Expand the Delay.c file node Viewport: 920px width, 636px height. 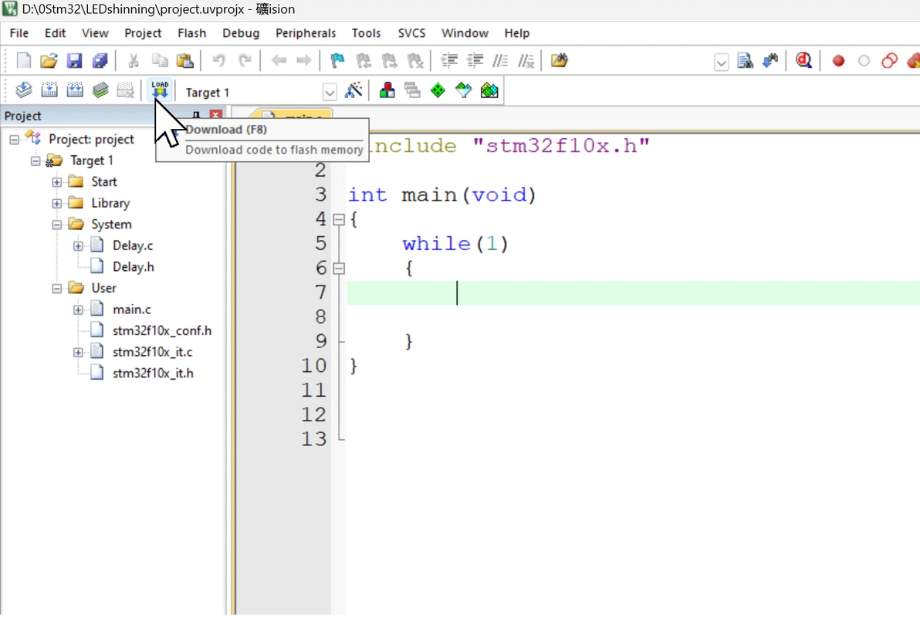pyautogui.click(x=77, y=246)
